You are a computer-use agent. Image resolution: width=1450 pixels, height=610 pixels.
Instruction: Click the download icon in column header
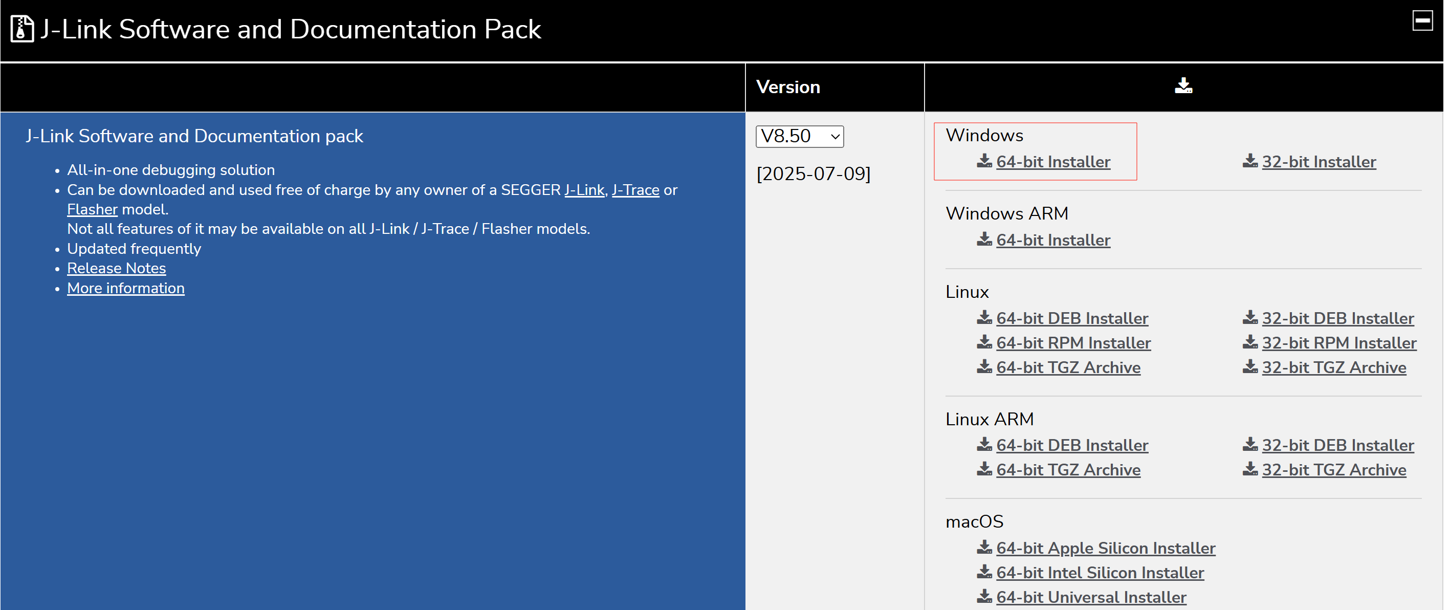coord(1183,85)
